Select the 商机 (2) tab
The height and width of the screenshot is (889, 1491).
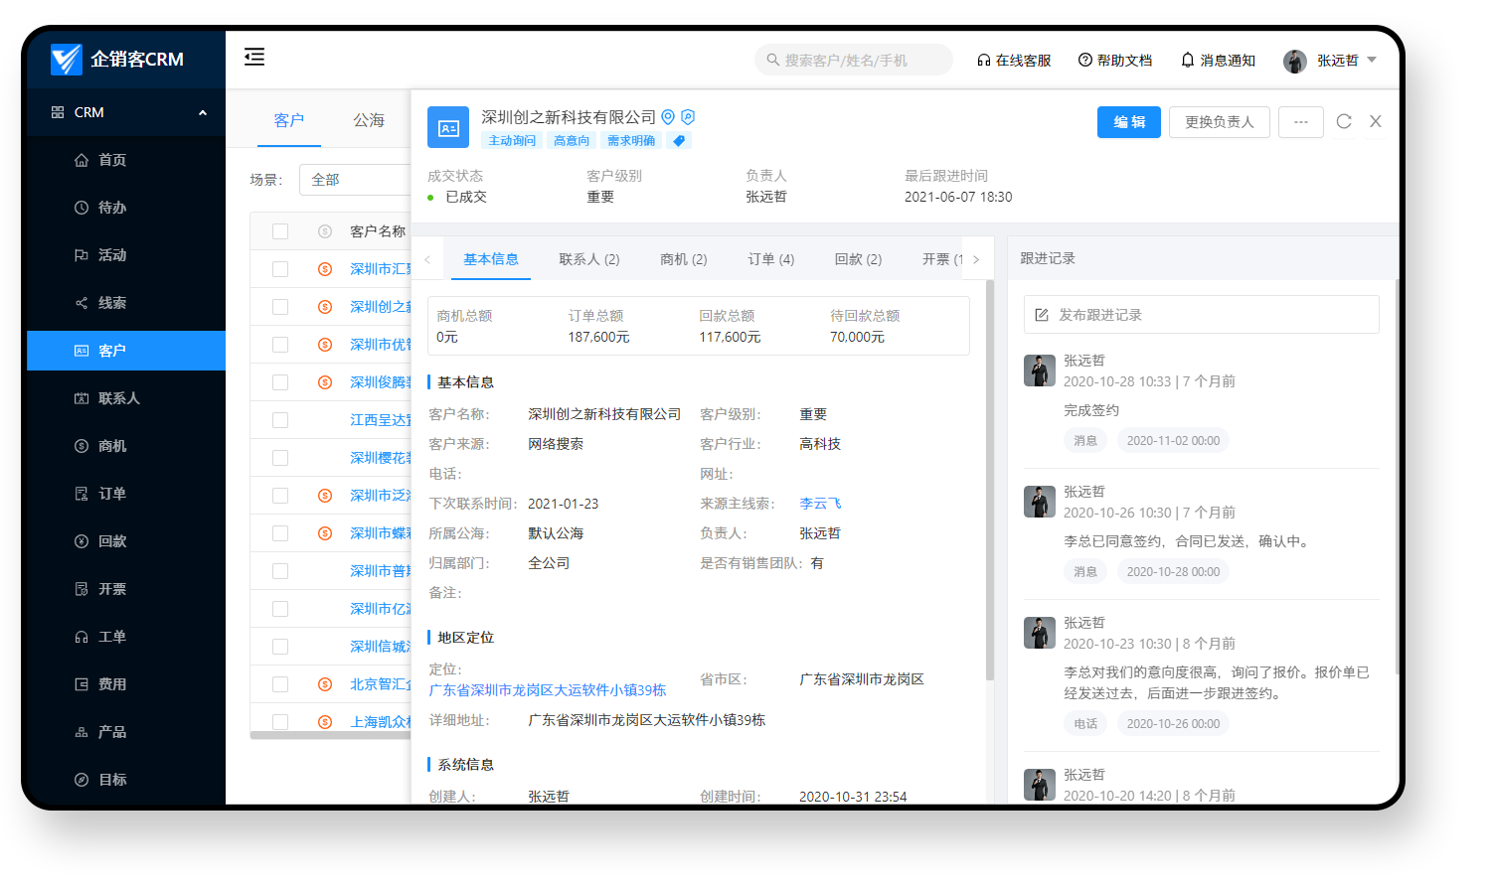[x=684, y=259]
